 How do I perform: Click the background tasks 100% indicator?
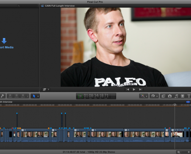click(80, 96)
